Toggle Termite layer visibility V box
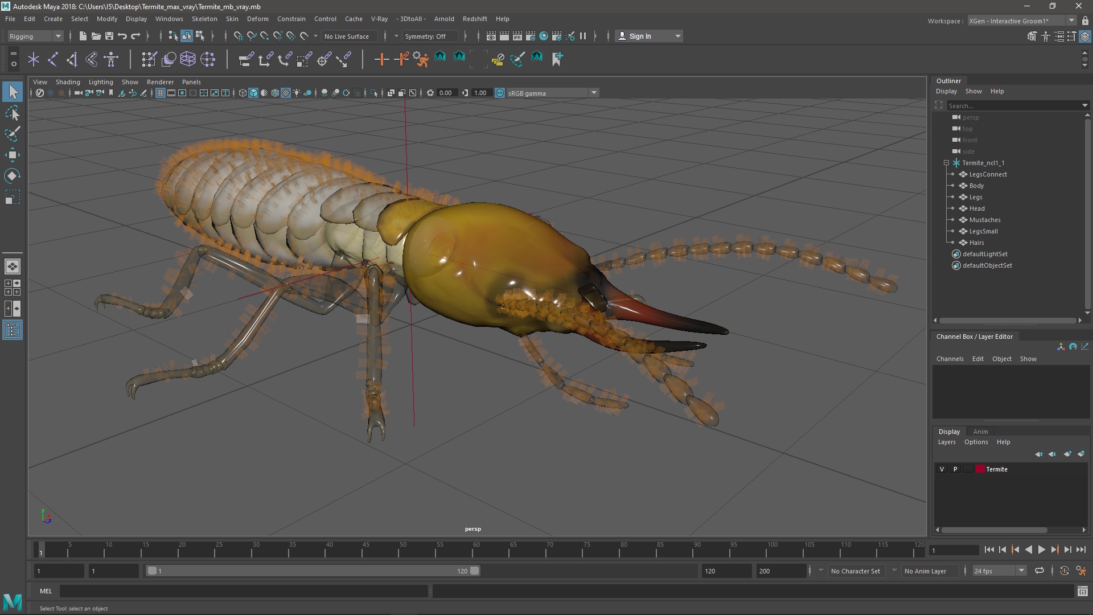The height and width of the screenshot is (615, 1093). pos(942,469)
